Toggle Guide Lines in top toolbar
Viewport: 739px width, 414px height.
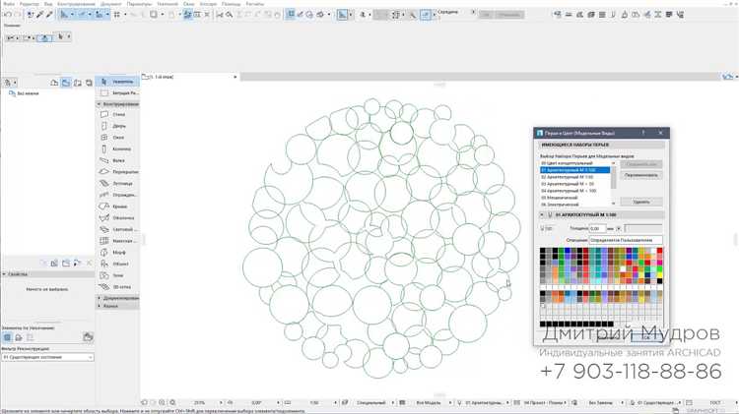64,15
